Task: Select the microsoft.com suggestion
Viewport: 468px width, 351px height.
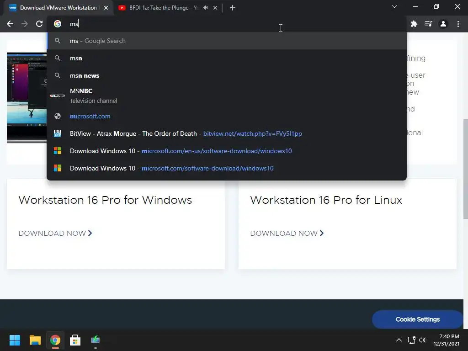Action: point(227,116)
